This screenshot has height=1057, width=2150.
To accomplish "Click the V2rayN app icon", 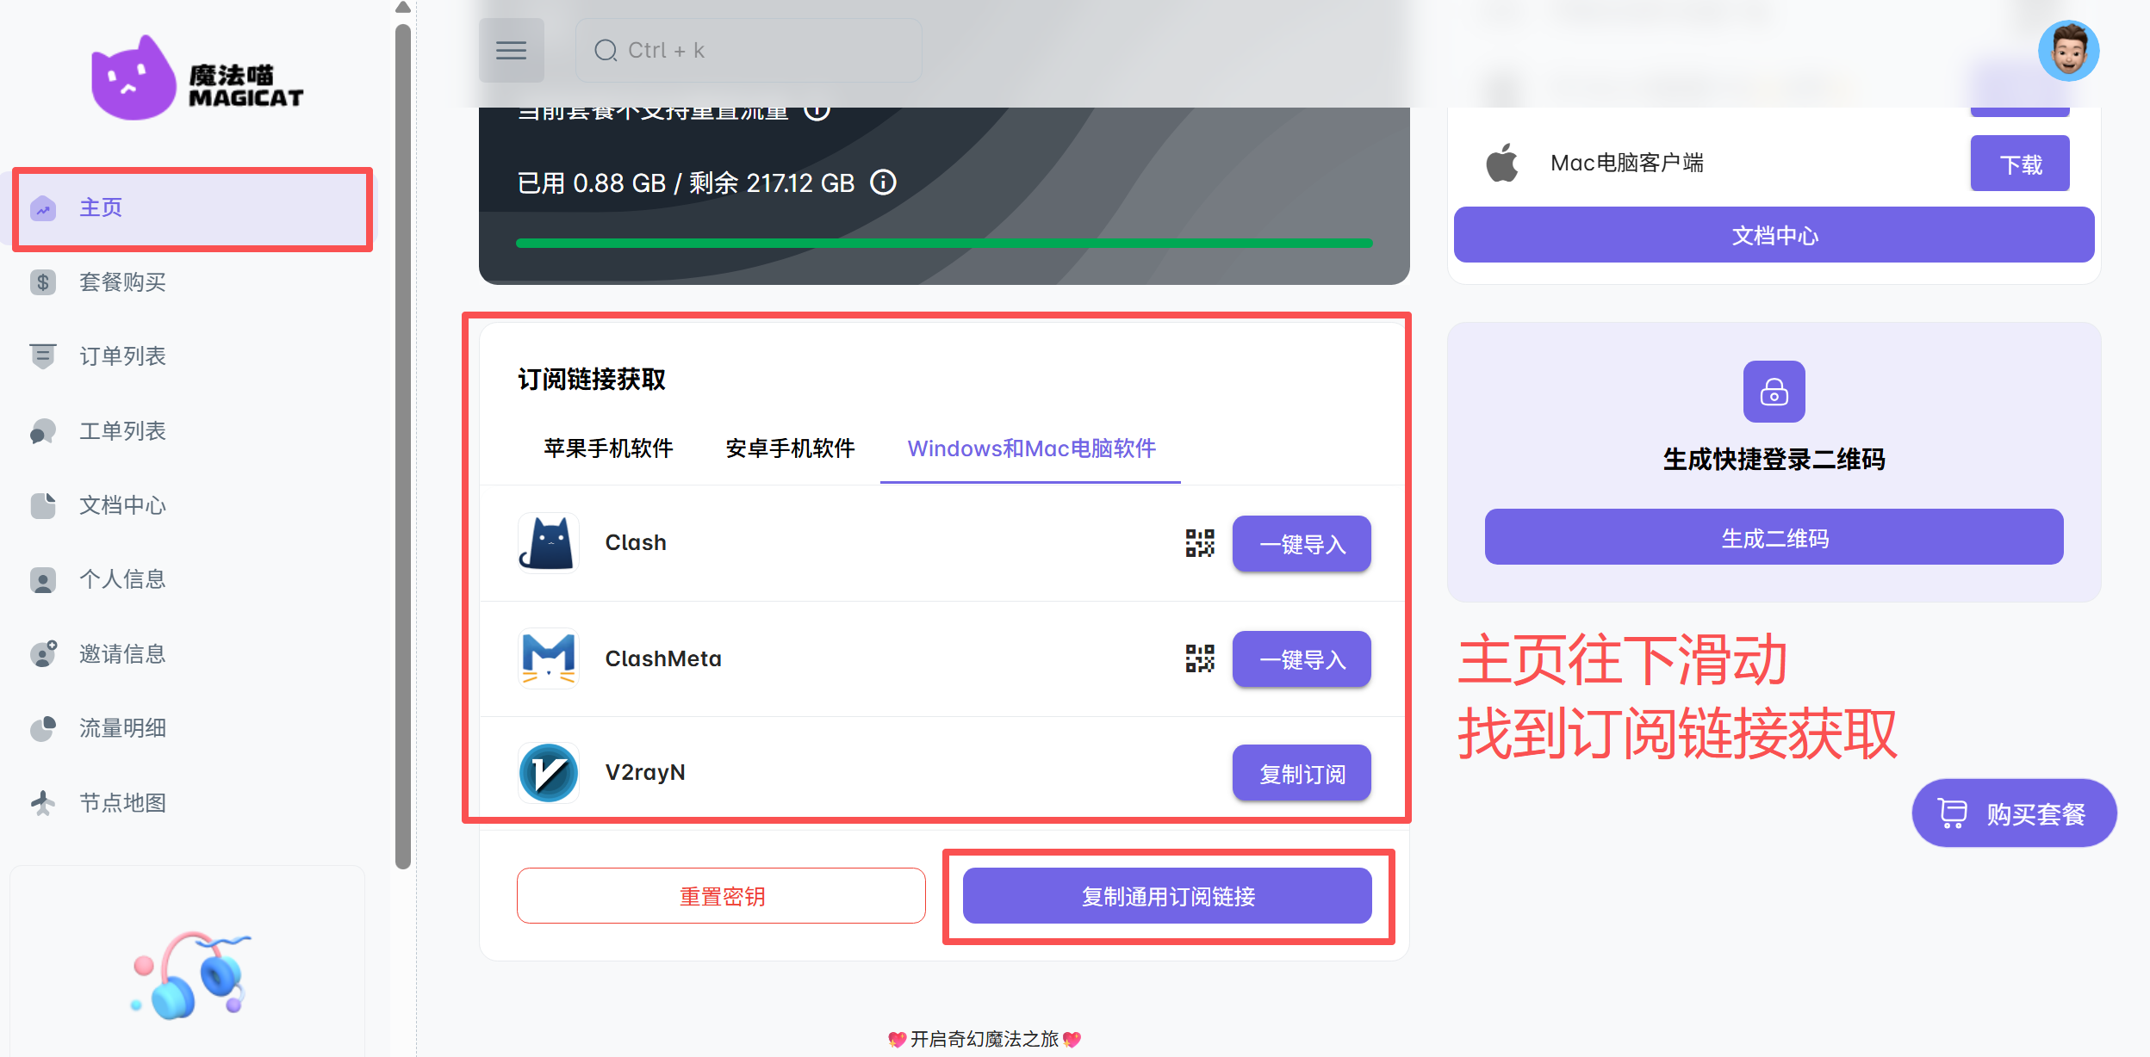I will 549,772.
